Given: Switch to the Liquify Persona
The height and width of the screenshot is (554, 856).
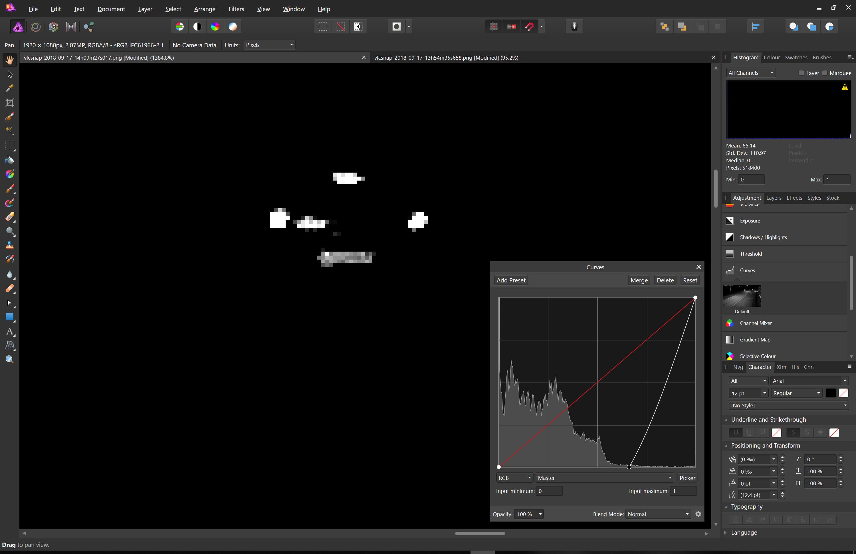Looking at the screenshot, I should [x=36, y=27].
